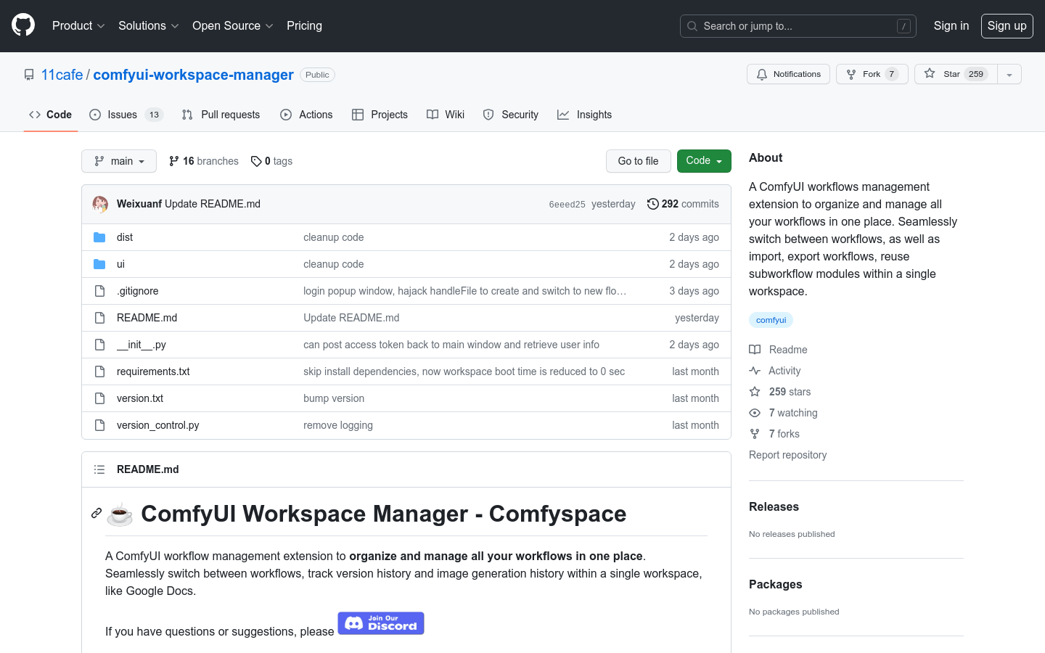The image size is (1045, 653).
Task: Click the search magnifier icon
Action: click(x=692, y=26)
